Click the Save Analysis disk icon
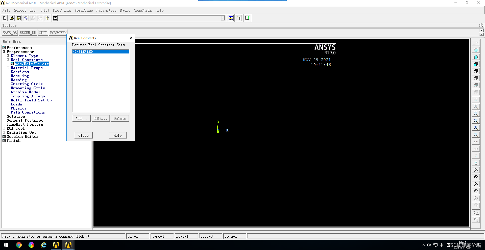 (19, 18)
